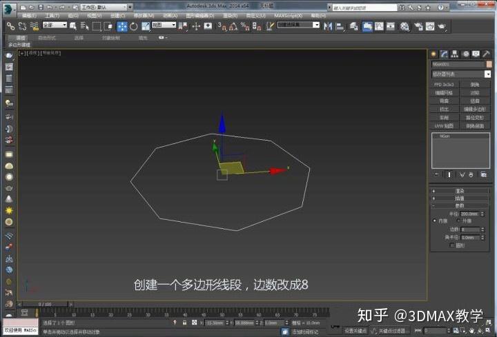
Task: Click the FFD 3x3x3 modifier button
Action: (x=445, y=85)
